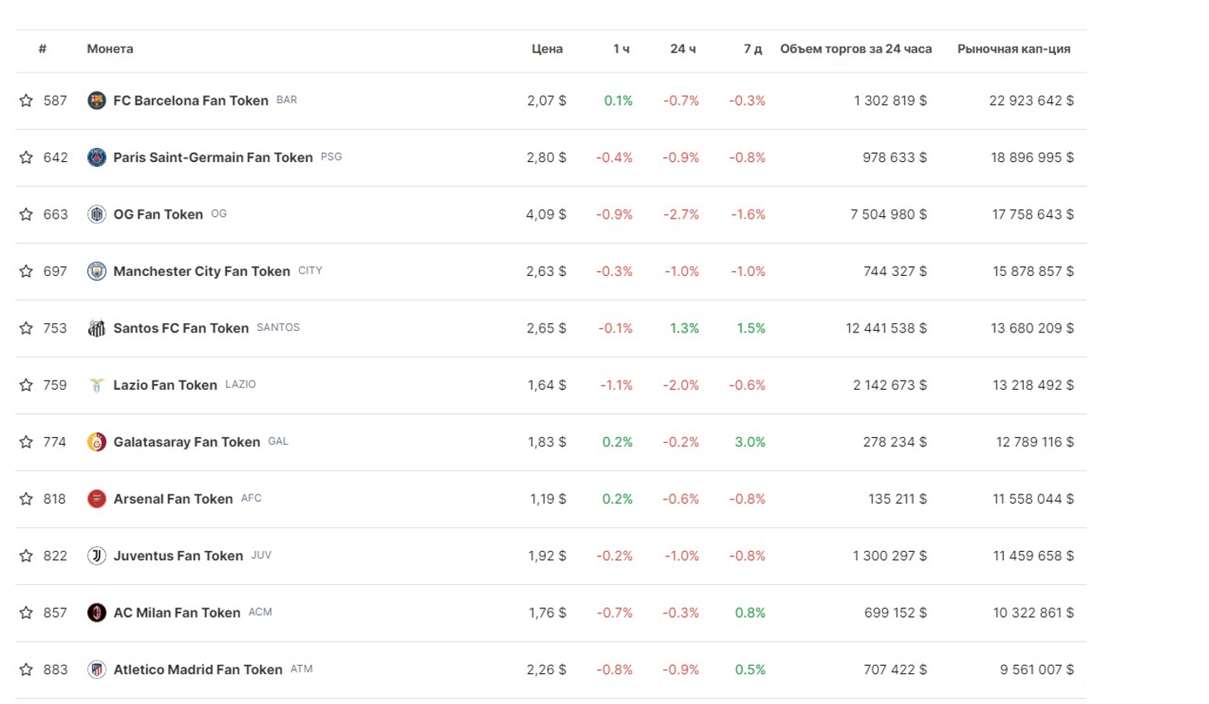1209x704 pixels.
Task: Toggle favorite star for OG Fan Token
Action: coord(27,214)
